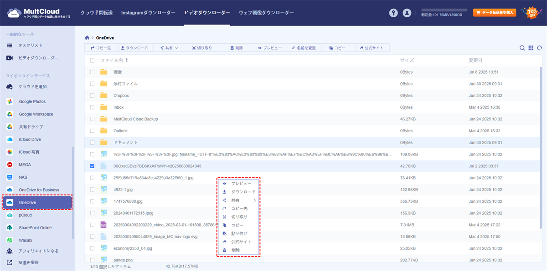Open Google Photos in sidebar
547x271 pixels.
coord(32,101)
